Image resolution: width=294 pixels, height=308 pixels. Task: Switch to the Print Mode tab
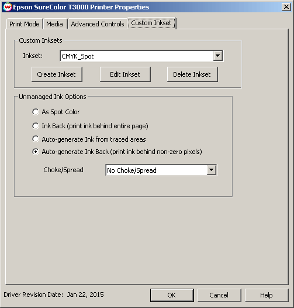click(25, 24)
